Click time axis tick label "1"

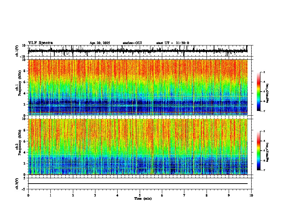pos(50,195)
